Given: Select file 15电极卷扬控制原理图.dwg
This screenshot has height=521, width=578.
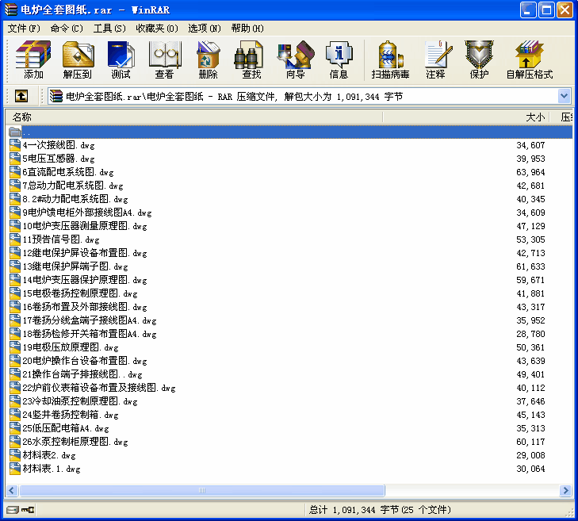Looking at the screenshot, I should pyautogui.click(x=80, y=293).
